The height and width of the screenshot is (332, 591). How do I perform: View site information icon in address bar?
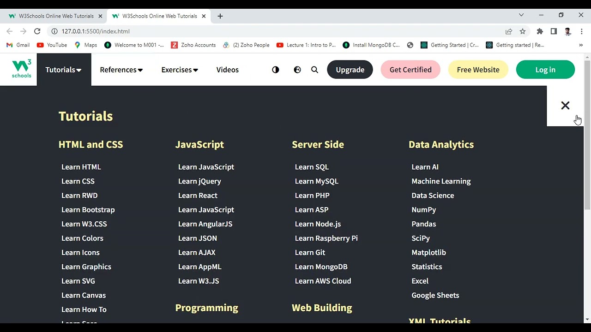tap(54, 31)
